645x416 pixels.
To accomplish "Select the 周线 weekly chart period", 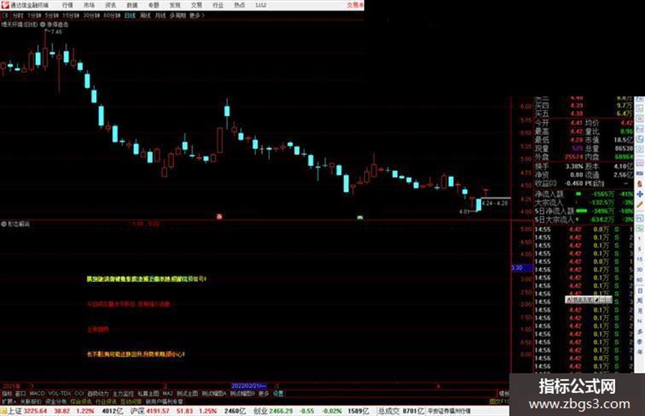I will tap(145, 16).
